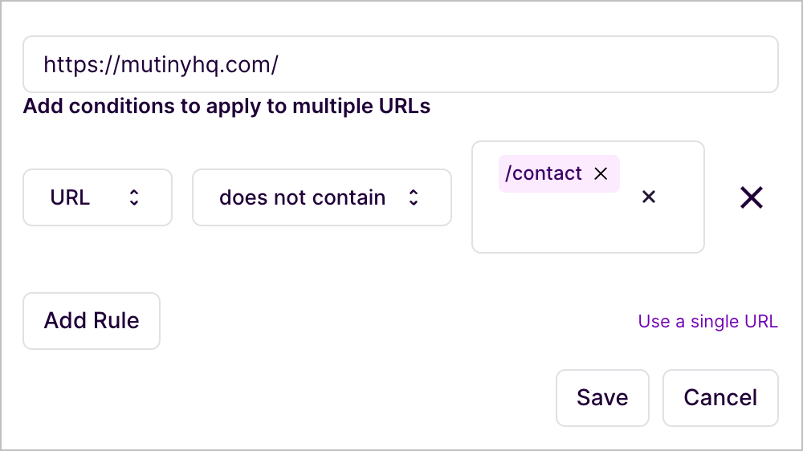Image resolution: width=803 pixels, height=451 pixels.
Task: Remove the /contact tag with its x
Action: click(x=601, y=173)
